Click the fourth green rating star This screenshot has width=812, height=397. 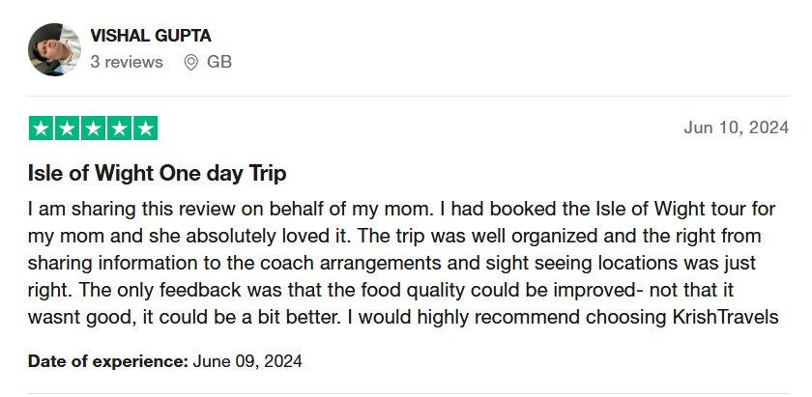(x=119, y=128)
